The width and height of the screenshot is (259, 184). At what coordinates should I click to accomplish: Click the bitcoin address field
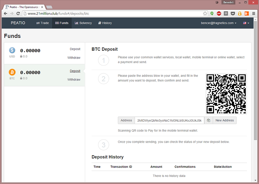tap(169, 120)
